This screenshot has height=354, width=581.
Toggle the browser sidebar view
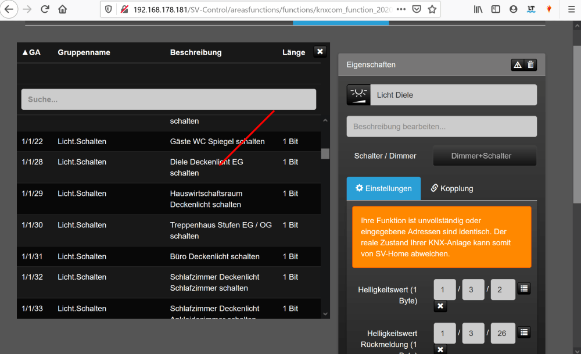(496, 10)
